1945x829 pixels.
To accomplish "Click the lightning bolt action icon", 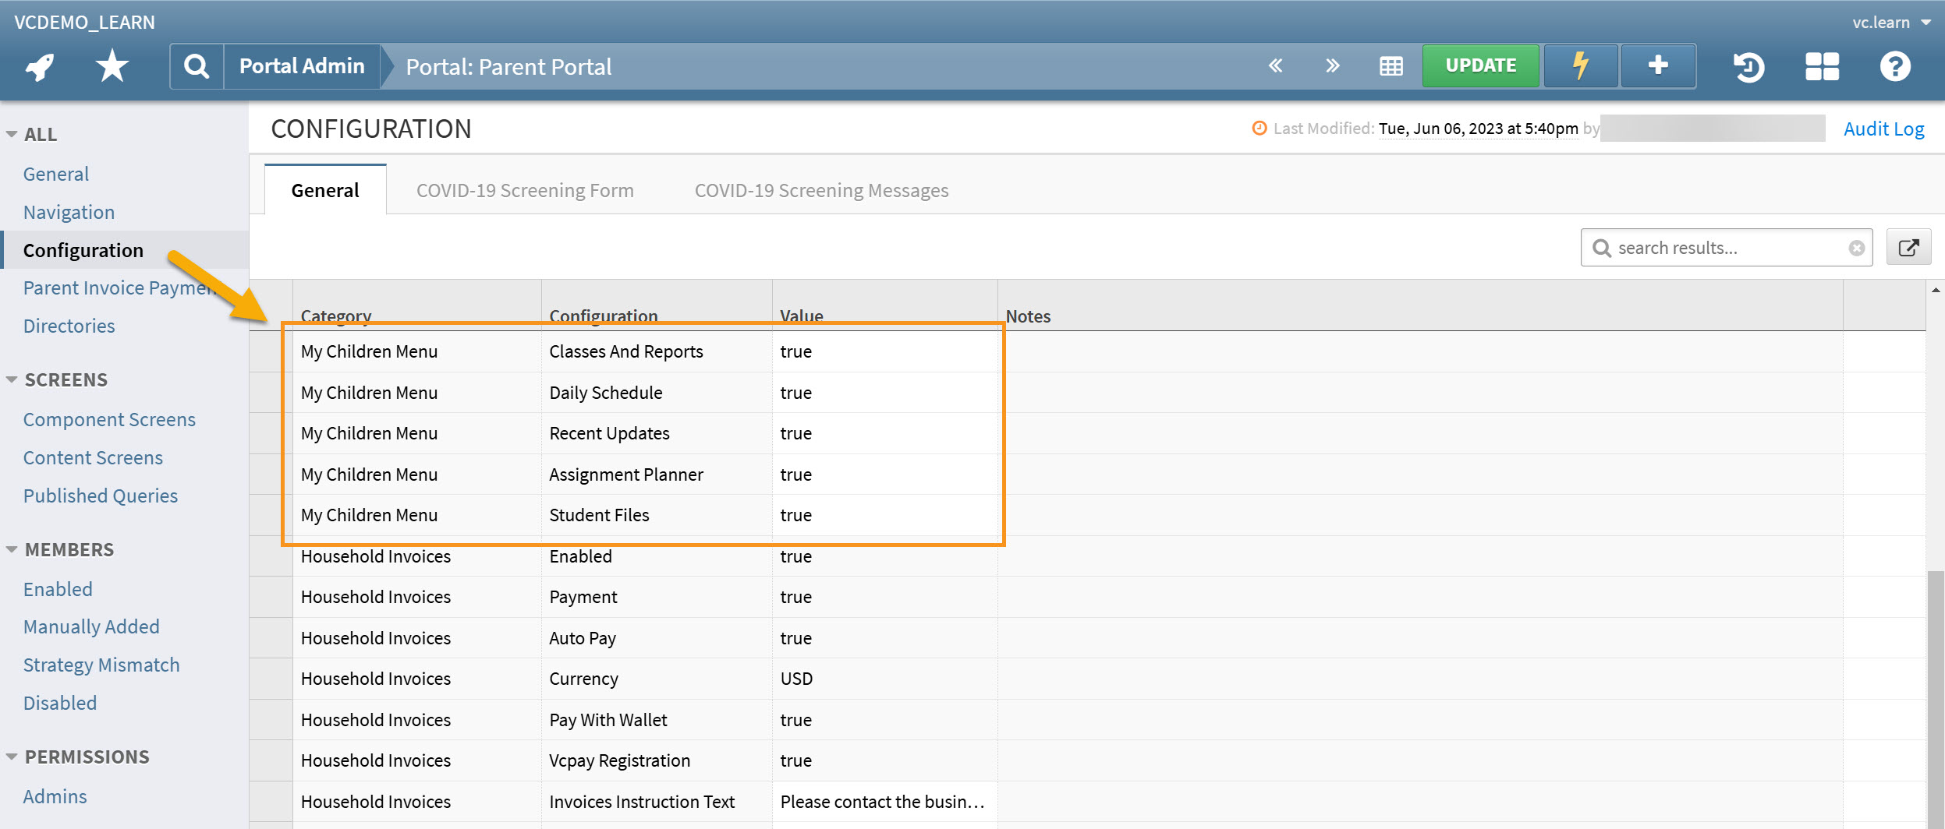I will [x=1580, y=65].
